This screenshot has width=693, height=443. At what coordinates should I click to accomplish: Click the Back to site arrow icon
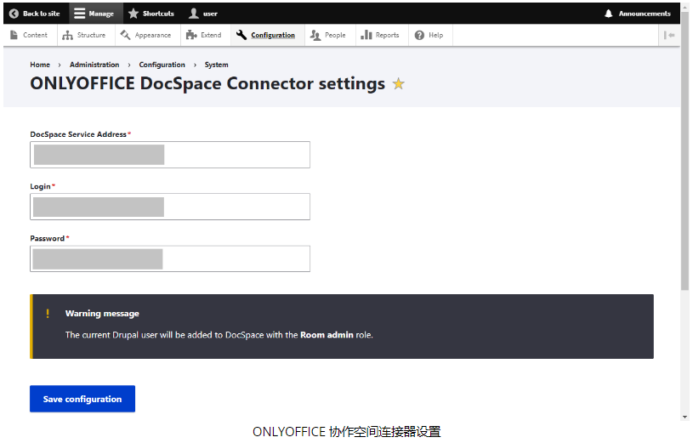pyautogui.click(x=14, y=14)
